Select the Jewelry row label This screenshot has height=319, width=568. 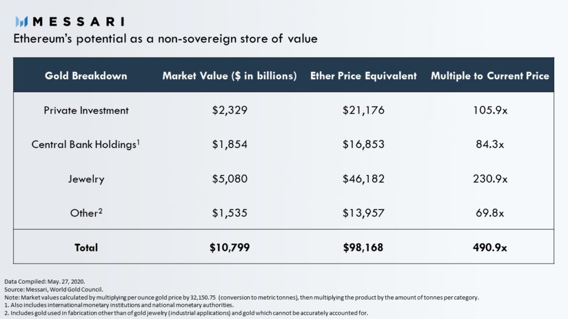[x=86, y=179]
